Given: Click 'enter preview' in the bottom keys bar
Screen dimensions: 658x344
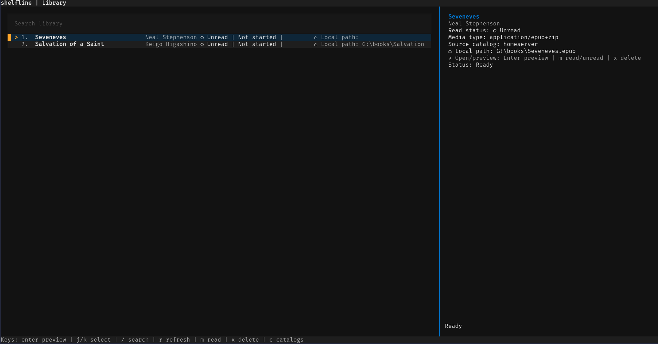Looking at the screenshot, I should tap(44, 340).
